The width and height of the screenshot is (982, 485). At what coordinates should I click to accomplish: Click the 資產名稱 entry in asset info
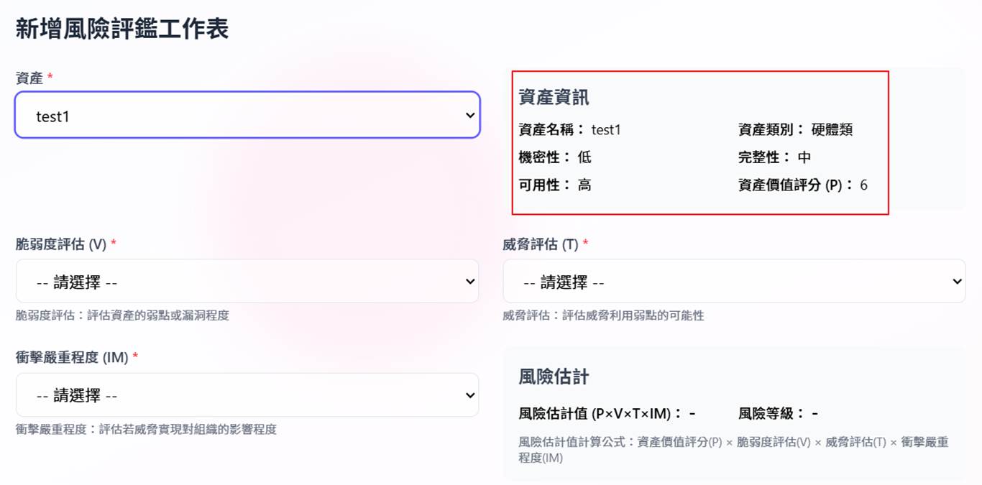point(569,130)
